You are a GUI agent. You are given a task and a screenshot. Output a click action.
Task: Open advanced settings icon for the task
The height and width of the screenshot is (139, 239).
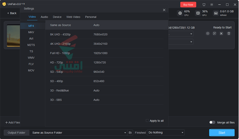click(x=208, y=33)
